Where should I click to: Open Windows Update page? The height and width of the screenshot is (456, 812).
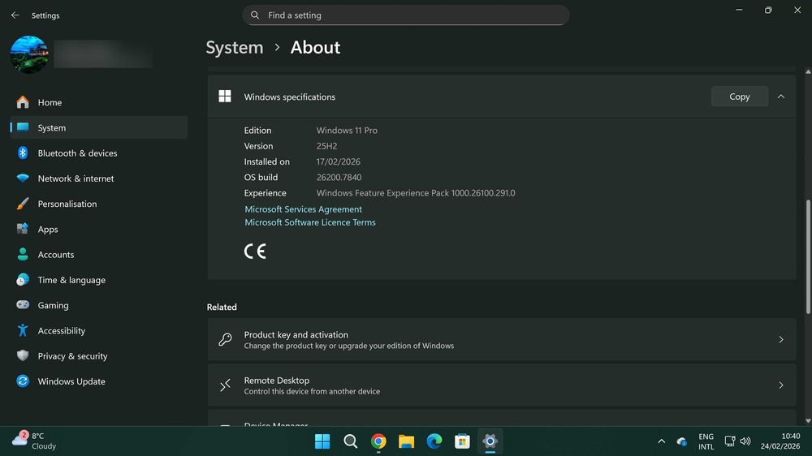tap(99, 381)
